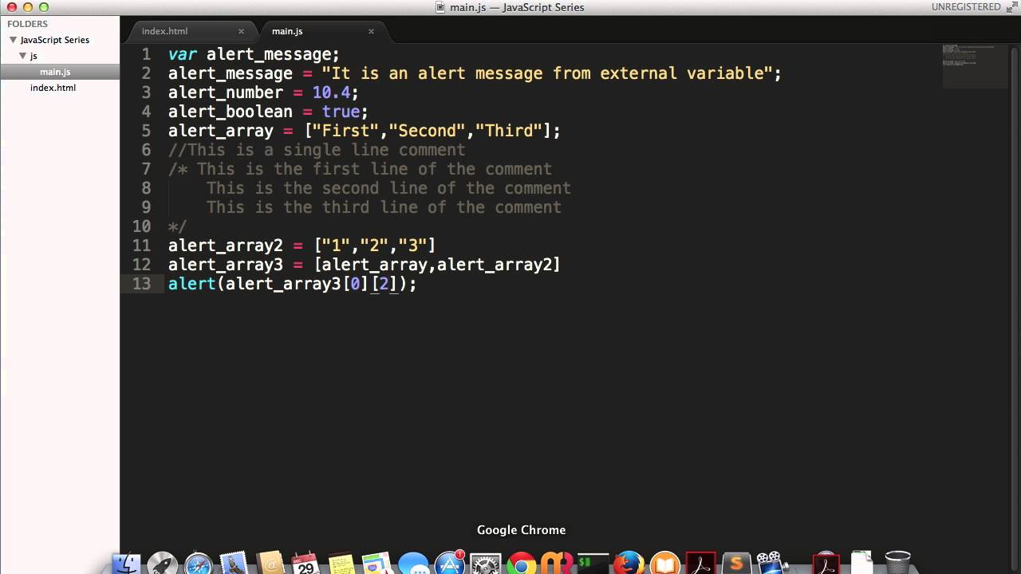The height and width of the screenshot is (574, 1021).
Task: Open Launchpad rocket in the dock
Action: coord(163,564)
